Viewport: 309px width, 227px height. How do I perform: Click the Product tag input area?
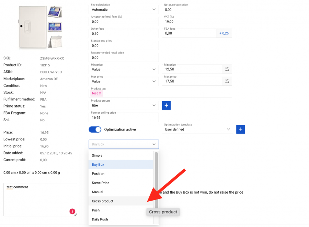tap(160, 94)
